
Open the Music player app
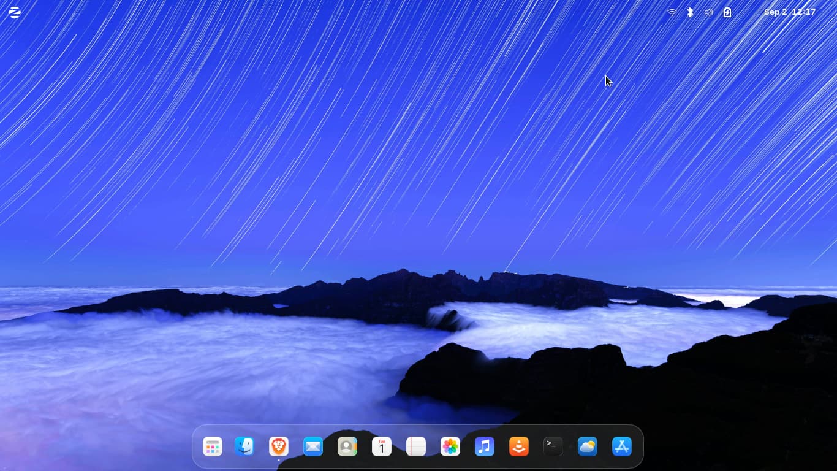click(485, 446)
